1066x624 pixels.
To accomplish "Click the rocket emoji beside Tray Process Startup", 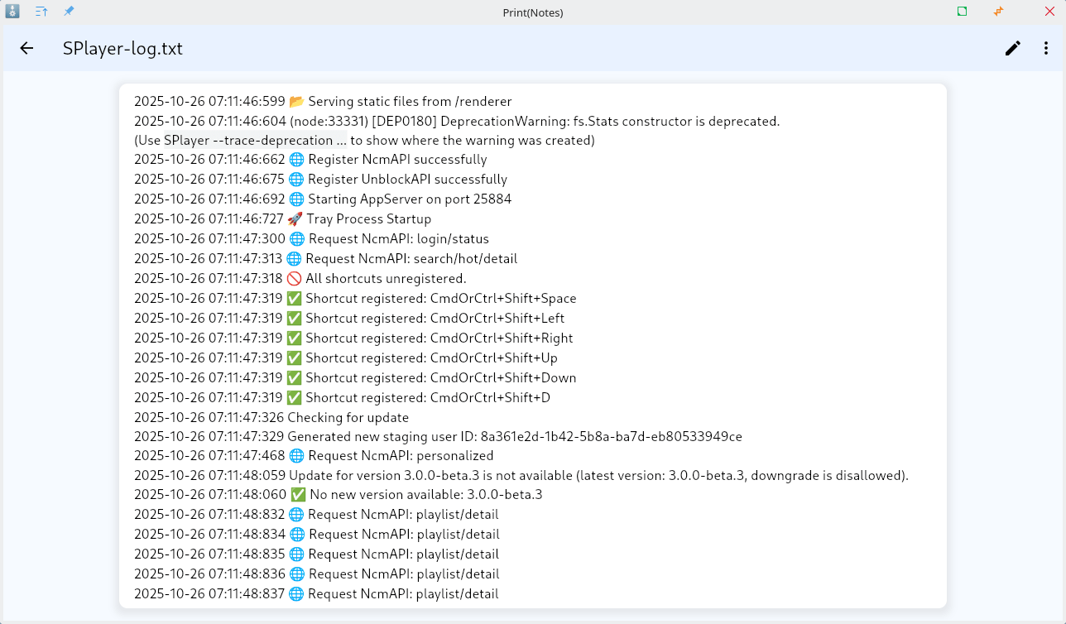I will coord(295,219).
